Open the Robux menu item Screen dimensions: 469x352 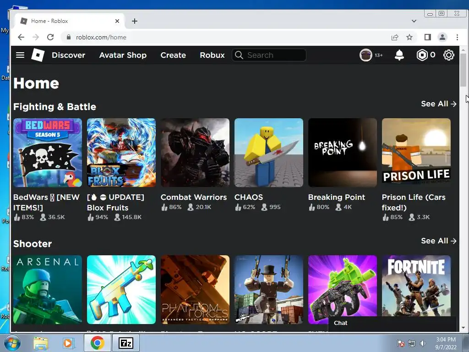tap(212, 55)
